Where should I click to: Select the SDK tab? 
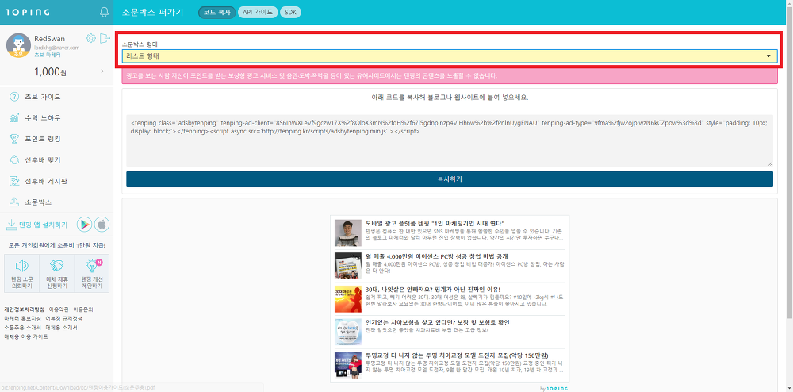click(290, 12)
